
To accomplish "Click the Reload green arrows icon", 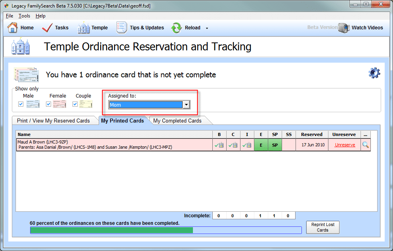I will coord(176,28).
